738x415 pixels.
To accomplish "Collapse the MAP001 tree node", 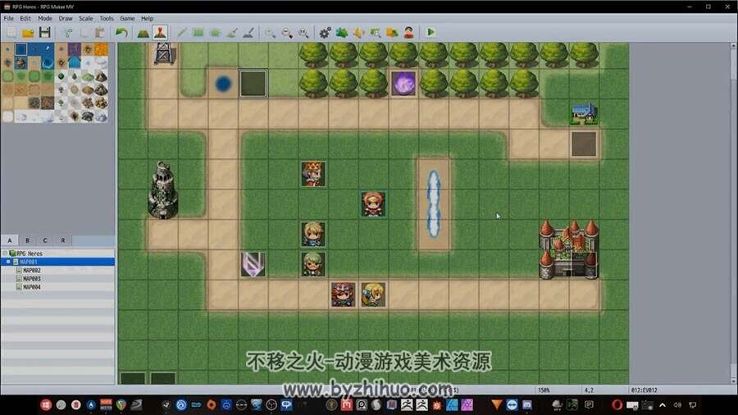I will (x=8, y=262).
